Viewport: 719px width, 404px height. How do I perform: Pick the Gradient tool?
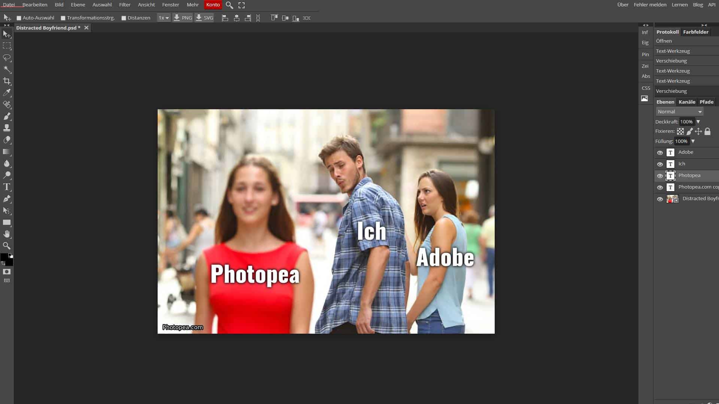[7, 151]
